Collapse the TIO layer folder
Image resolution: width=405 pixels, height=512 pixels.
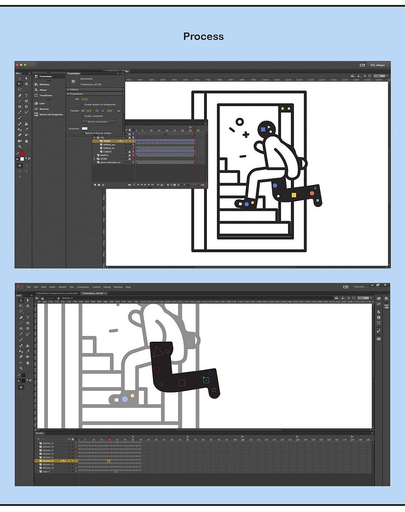tap(94, 138)
